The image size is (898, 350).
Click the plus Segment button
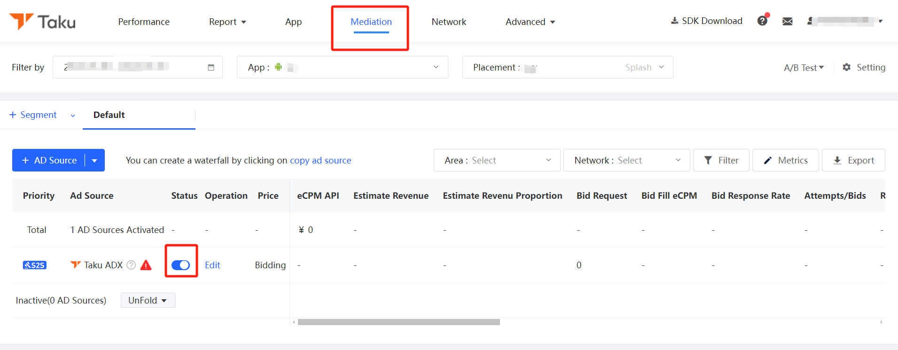click(x=33, y=115)
